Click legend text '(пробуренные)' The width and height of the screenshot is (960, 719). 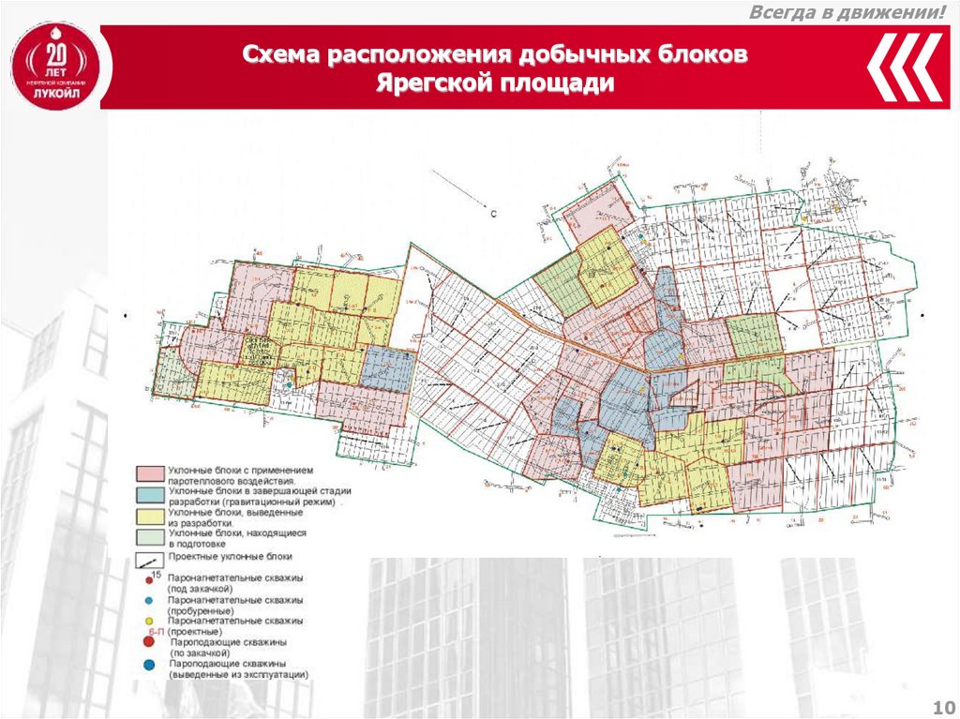point(201,611)
